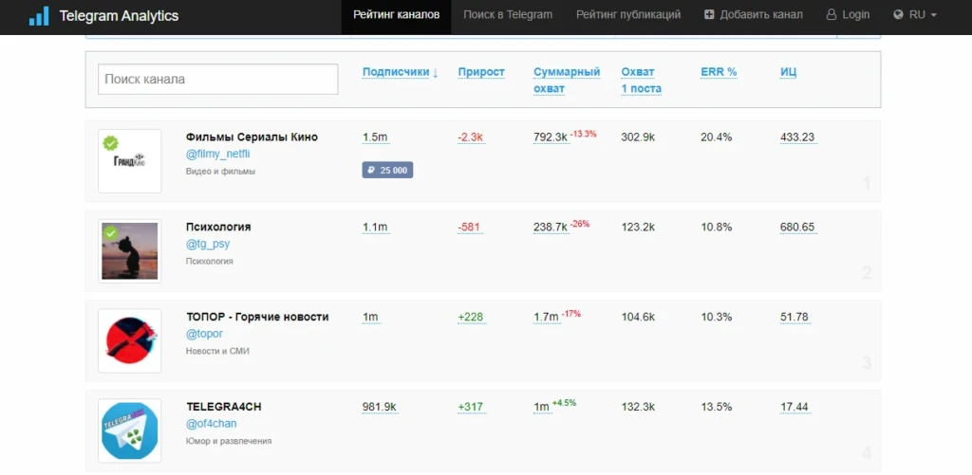Click the Новости и СМИ category label

point(217,351)
